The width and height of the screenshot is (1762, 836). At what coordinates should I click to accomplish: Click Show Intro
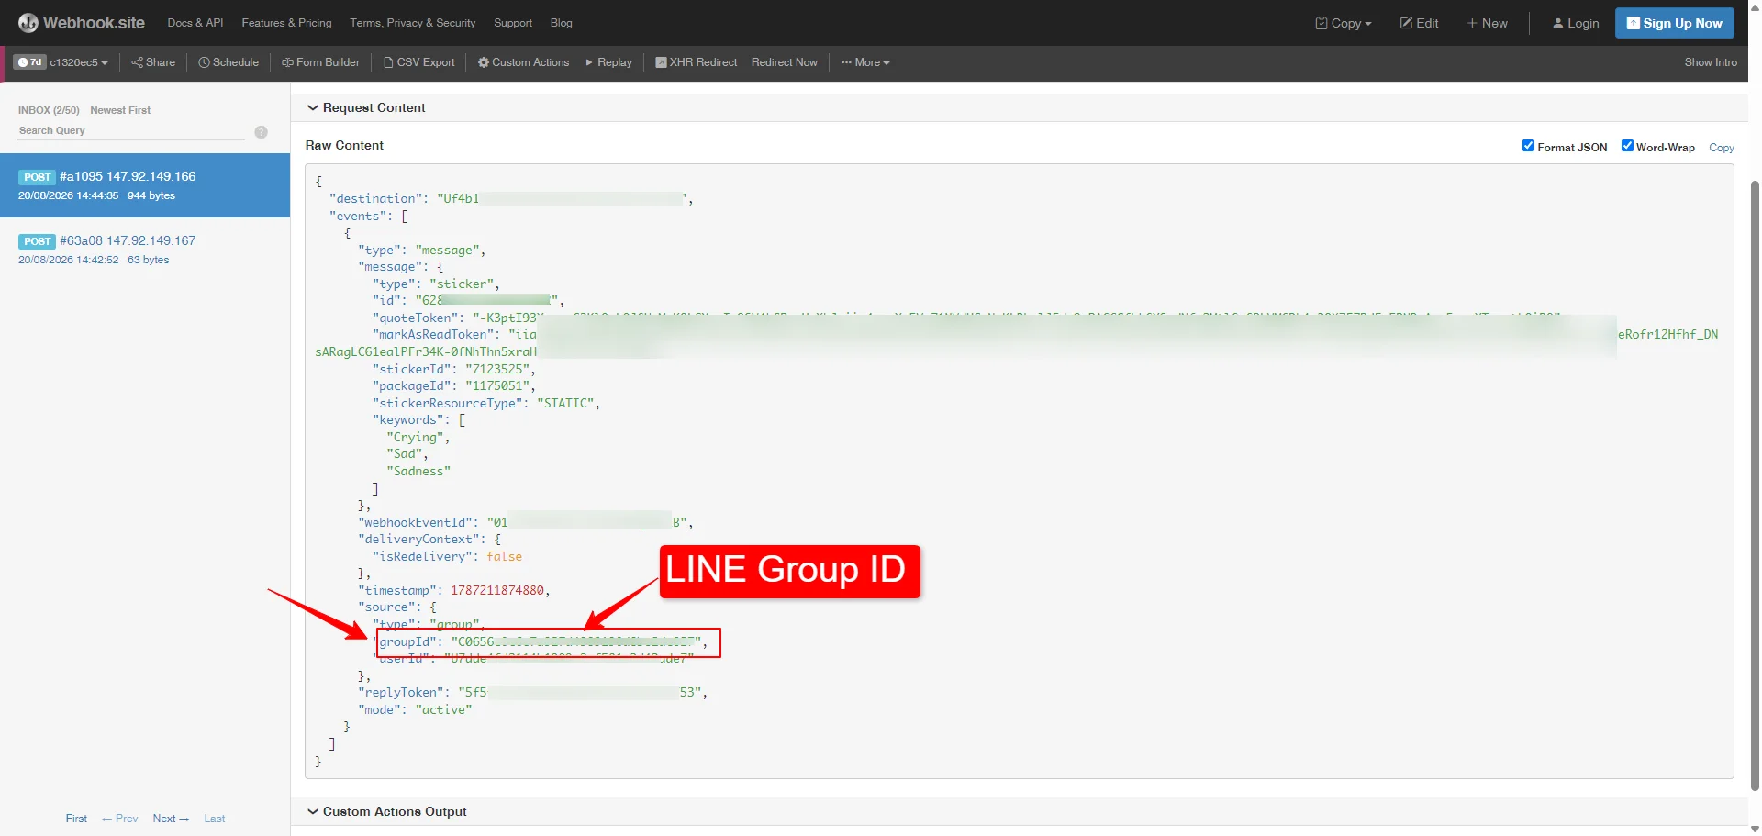tap(1711, 62)
